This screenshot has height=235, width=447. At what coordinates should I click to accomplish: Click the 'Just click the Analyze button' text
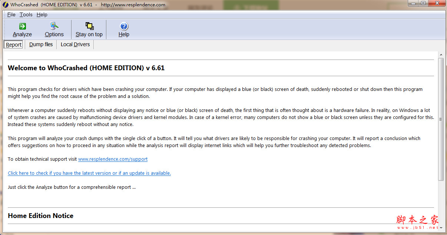[72, 187]
